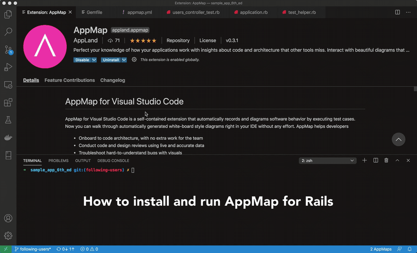Click the AppLand publisher name

coord(85,40)
